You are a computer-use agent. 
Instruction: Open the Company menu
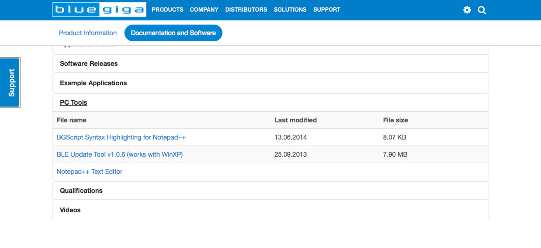click(204, 10)
